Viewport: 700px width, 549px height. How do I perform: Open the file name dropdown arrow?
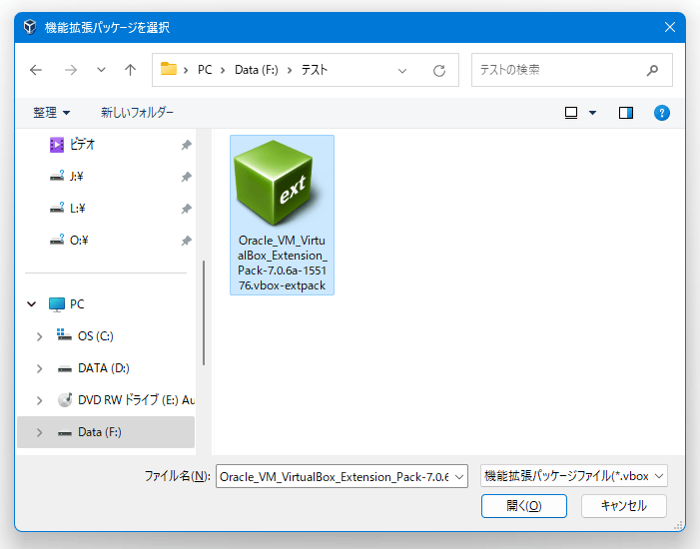[459, 477]
